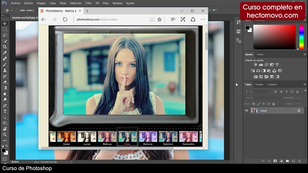Open the Normal blend mode dropdown
Screen dimensions: 308x173
[263, 98]
